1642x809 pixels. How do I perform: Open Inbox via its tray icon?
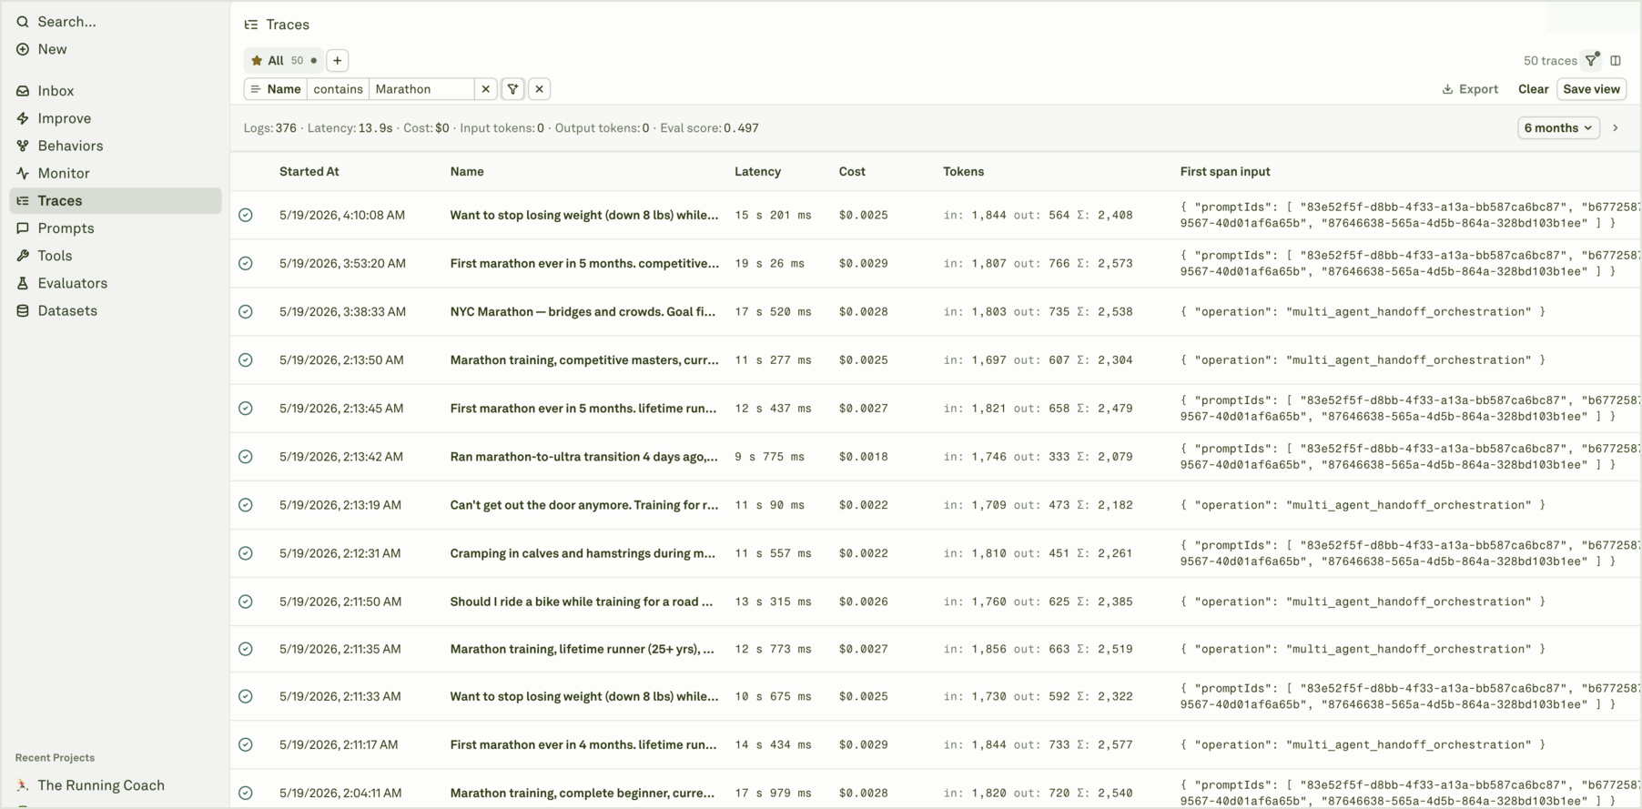coord(23,91)
